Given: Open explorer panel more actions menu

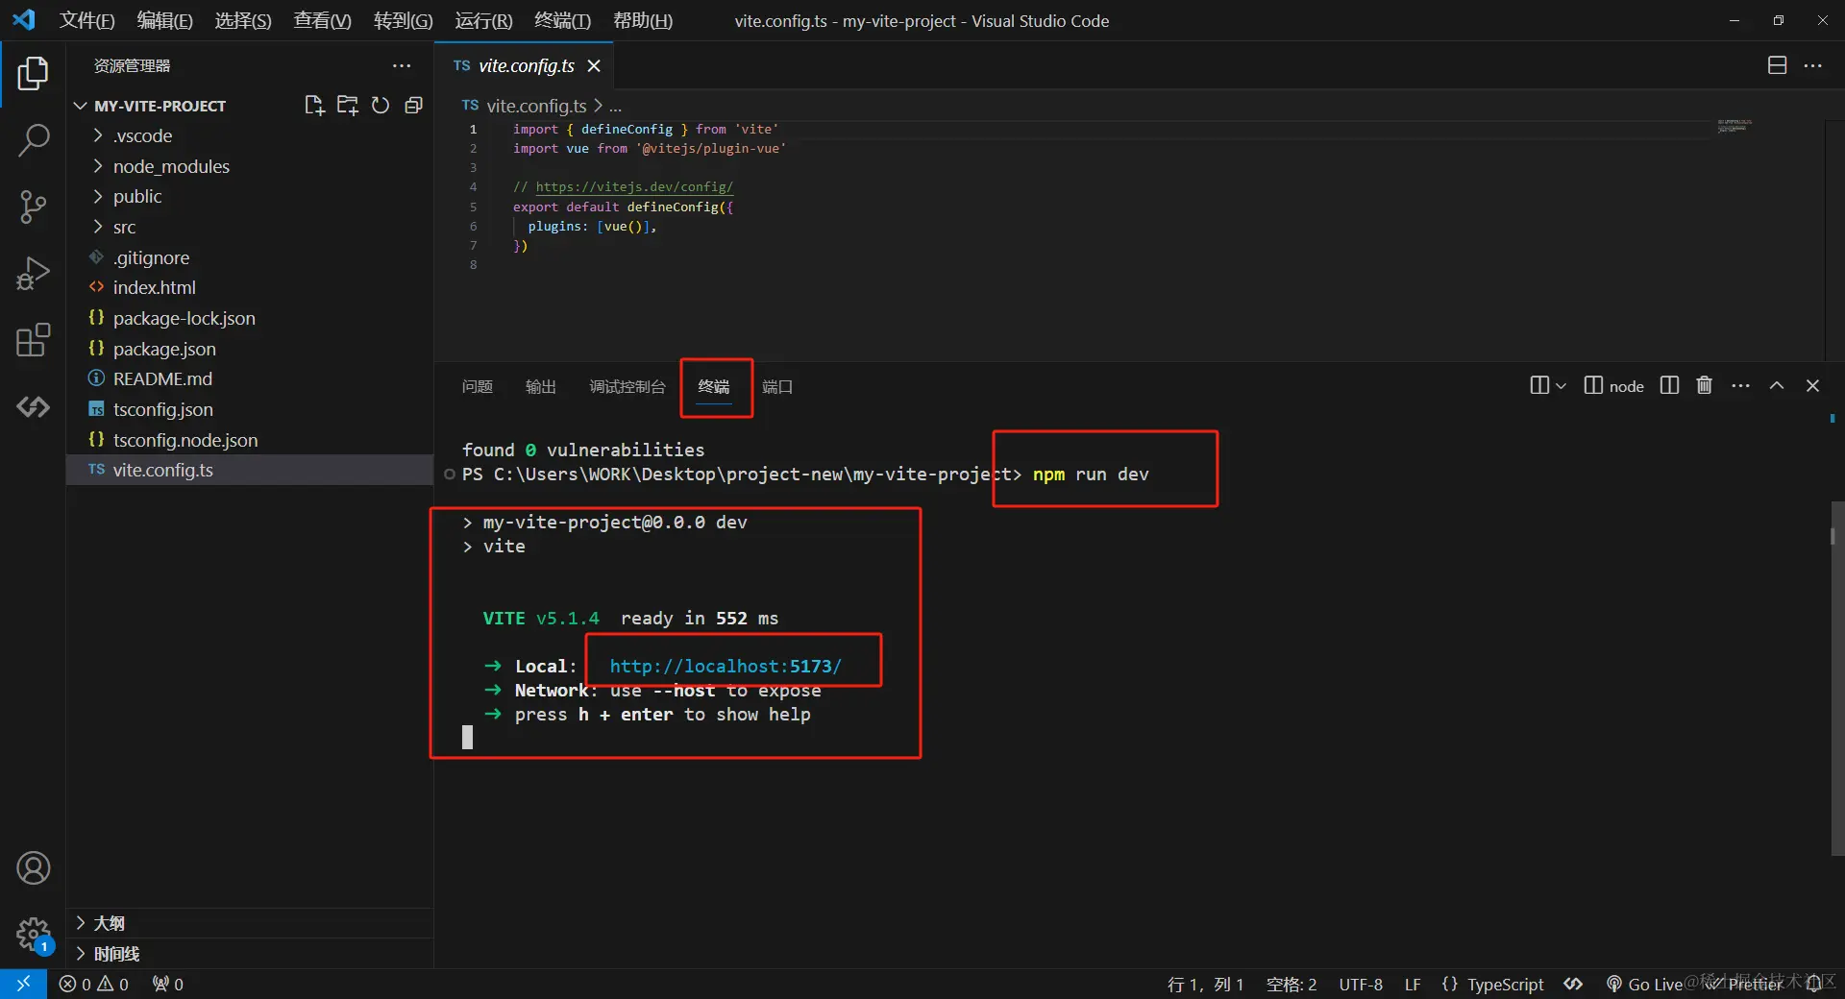Looking at the screenshot, I should tap(402, 65).
